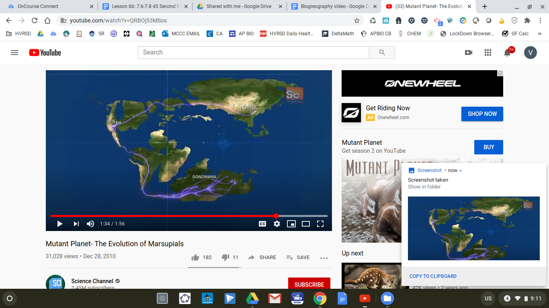Toggle closed captions CC button
The image size is (549, 308).
click(262, 224)
